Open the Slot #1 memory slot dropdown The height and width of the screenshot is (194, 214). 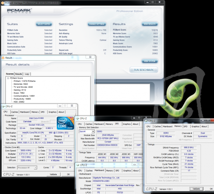click(93, 132)
